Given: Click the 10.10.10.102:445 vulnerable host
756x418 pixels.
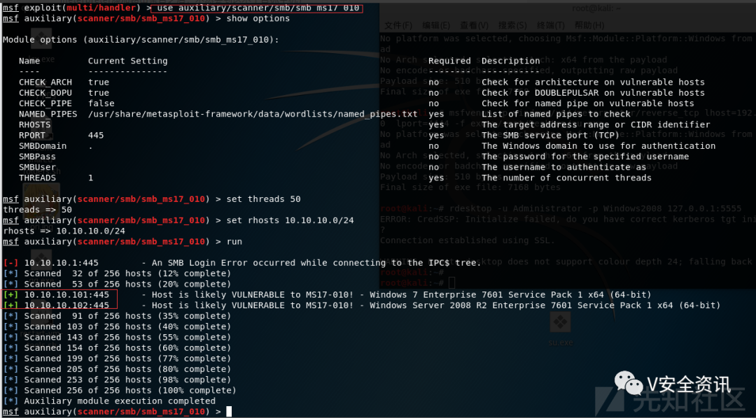Looking at the screenshot, I should click(66, 305).
